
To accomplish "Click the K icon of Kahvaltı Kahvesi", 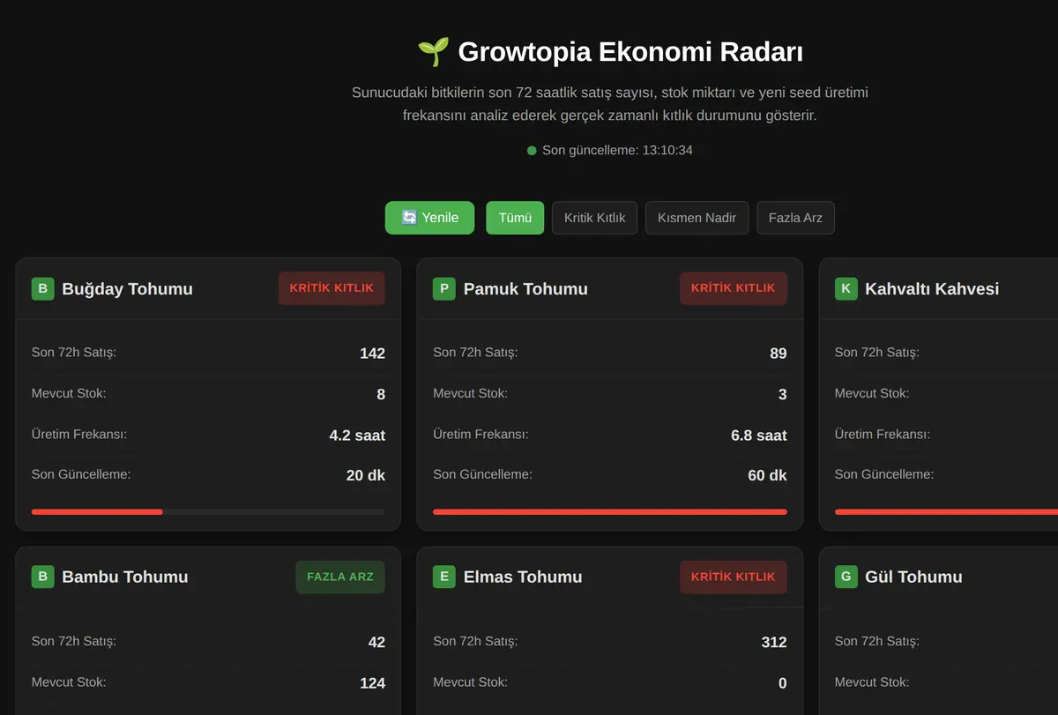I will click(x=846, y=288).
